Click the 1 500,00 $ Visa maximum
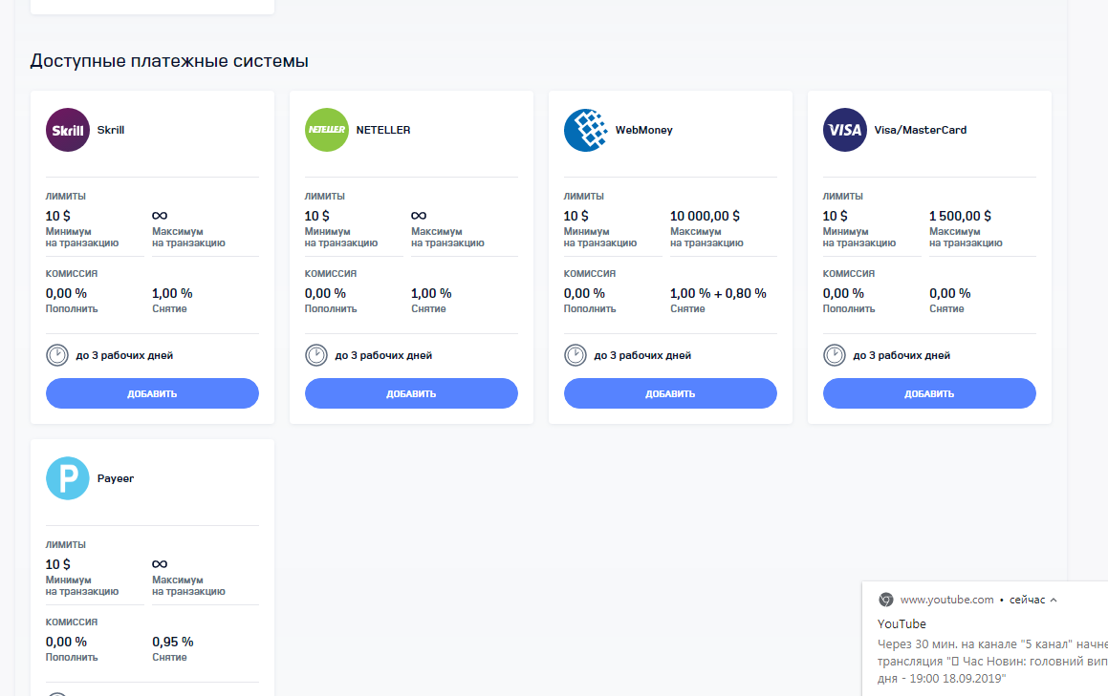 coord(960,216)
